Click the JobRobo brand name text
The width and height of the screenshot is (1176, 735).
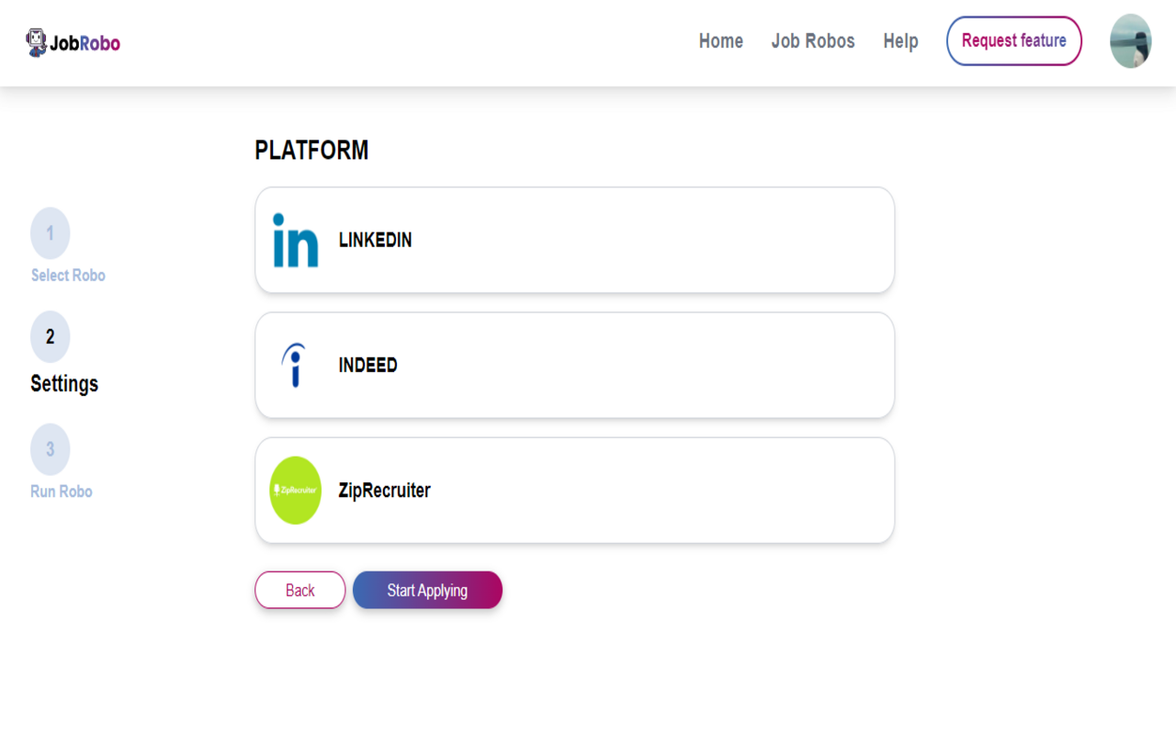tap(85, 43)
